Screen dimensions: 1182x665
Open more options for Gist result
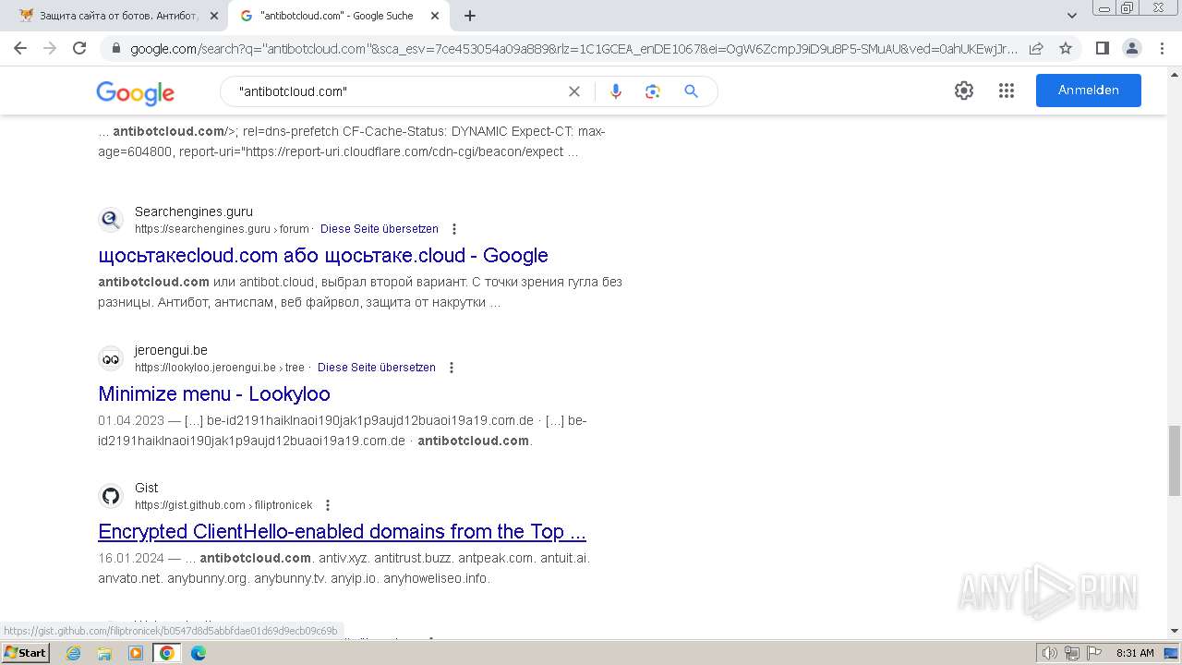coord(327,505)
